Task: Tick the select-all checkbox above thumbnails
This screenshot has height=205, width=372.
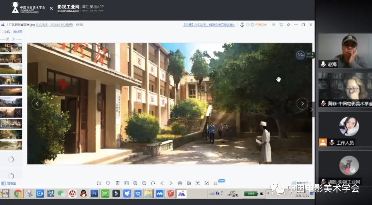Action: point(2,32)
